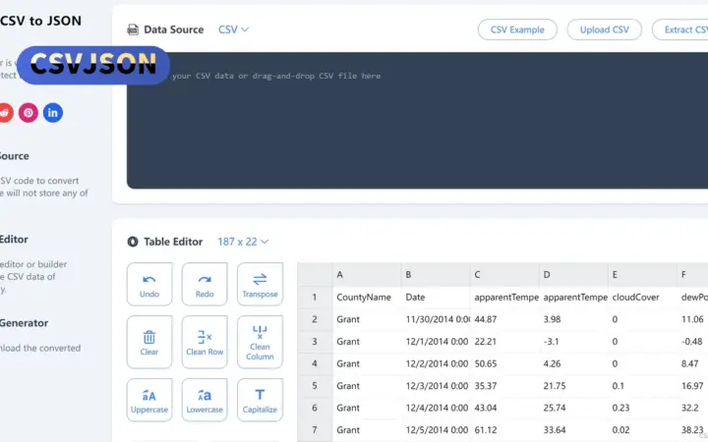This screenshot has width=708, height=442.
Task: Click the Clean Row button
Action: [x=205, y=342]
